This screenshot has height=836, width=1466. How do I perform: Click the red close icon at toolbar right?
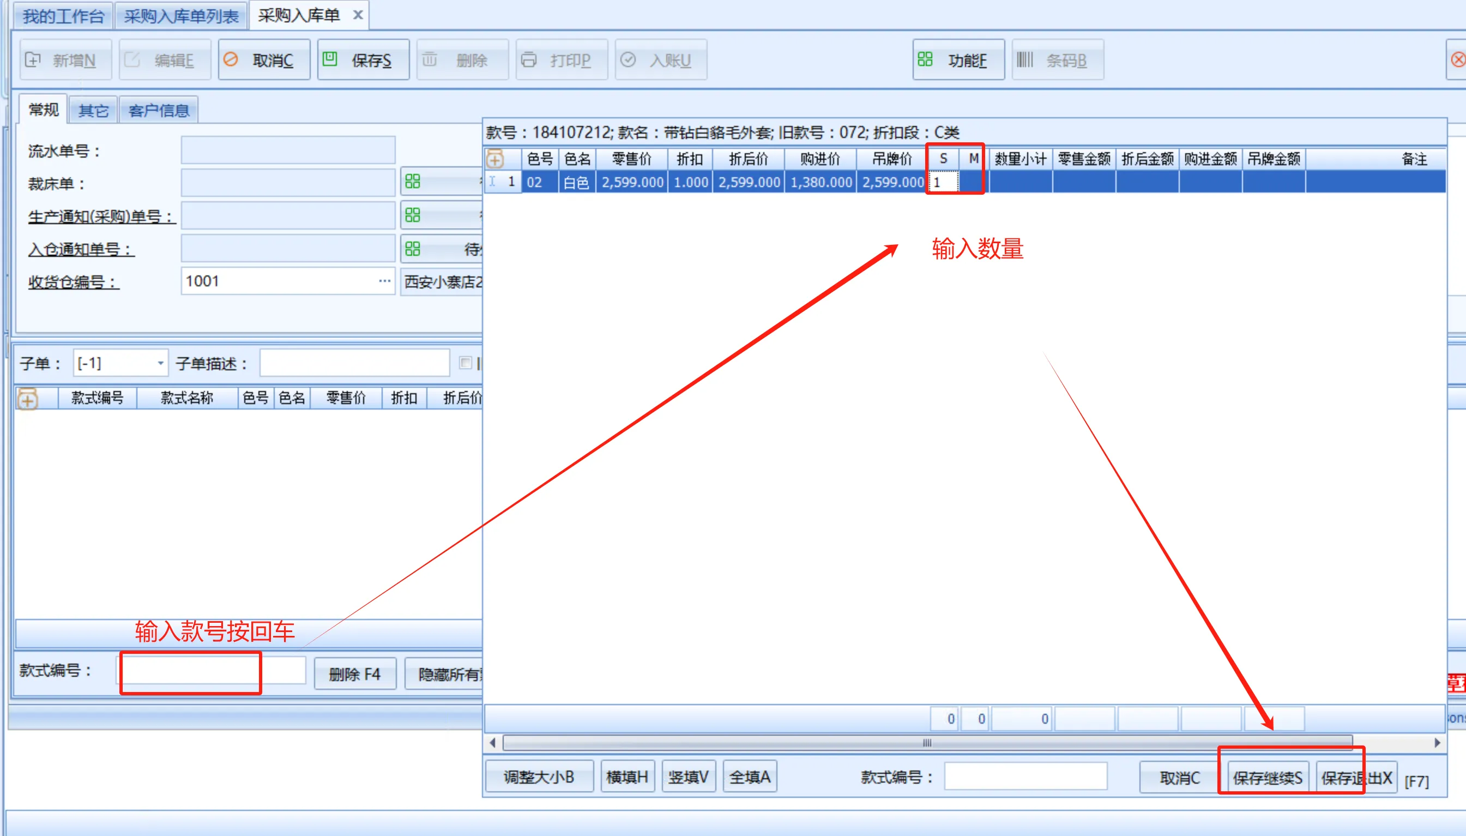[1457, 60]
